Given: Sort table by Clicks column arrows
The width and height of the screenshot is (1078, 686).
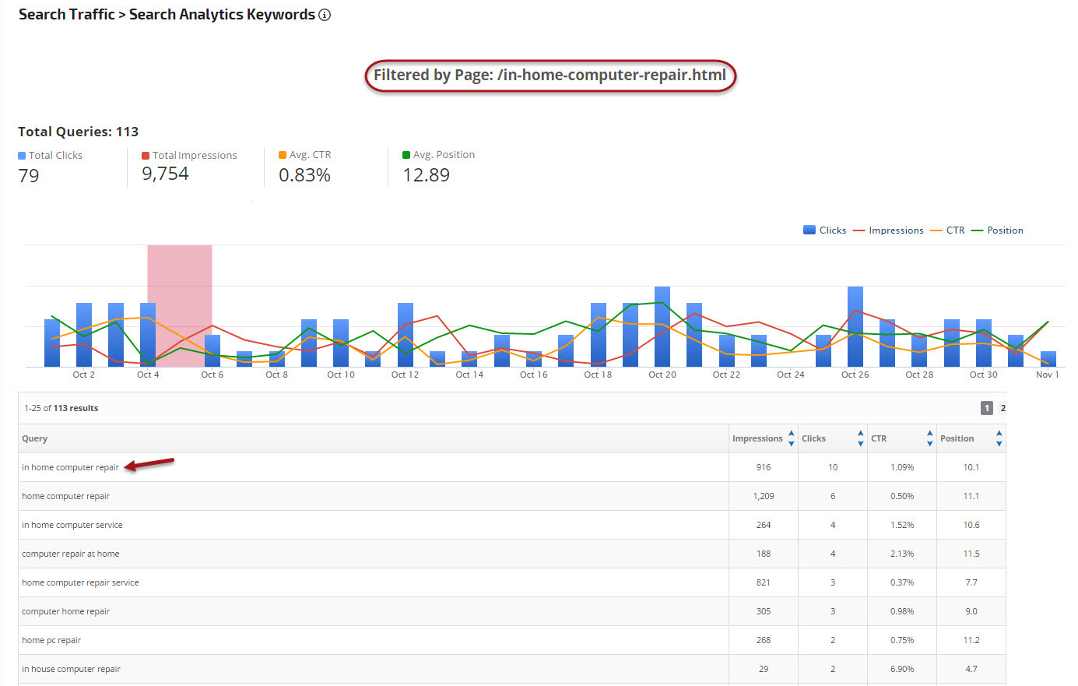Looking at the screenshot, I should coord(860,438).
